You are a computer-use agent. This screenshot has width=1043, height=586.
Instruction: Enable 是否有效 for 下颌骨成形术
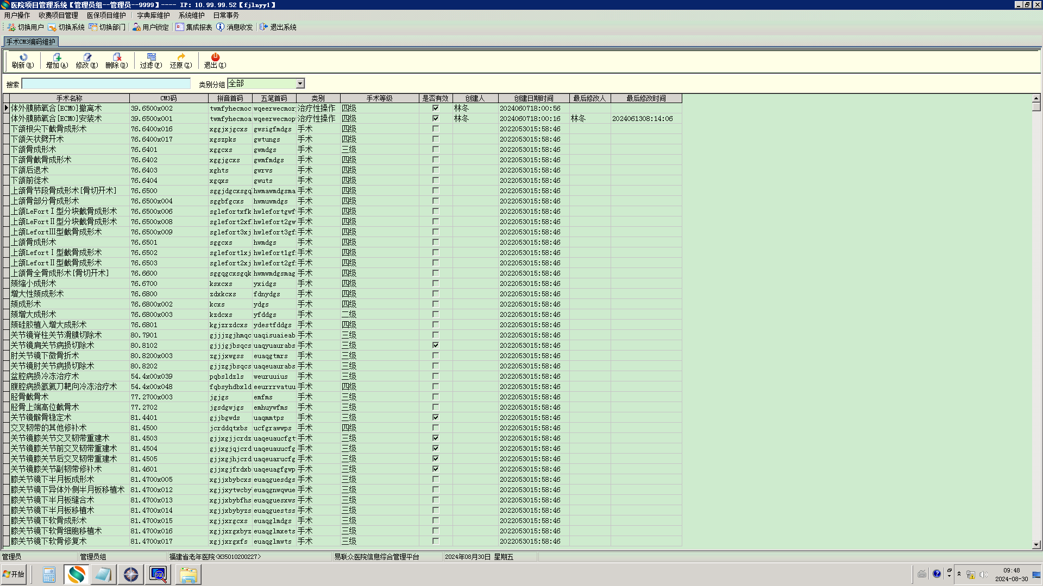435,149
